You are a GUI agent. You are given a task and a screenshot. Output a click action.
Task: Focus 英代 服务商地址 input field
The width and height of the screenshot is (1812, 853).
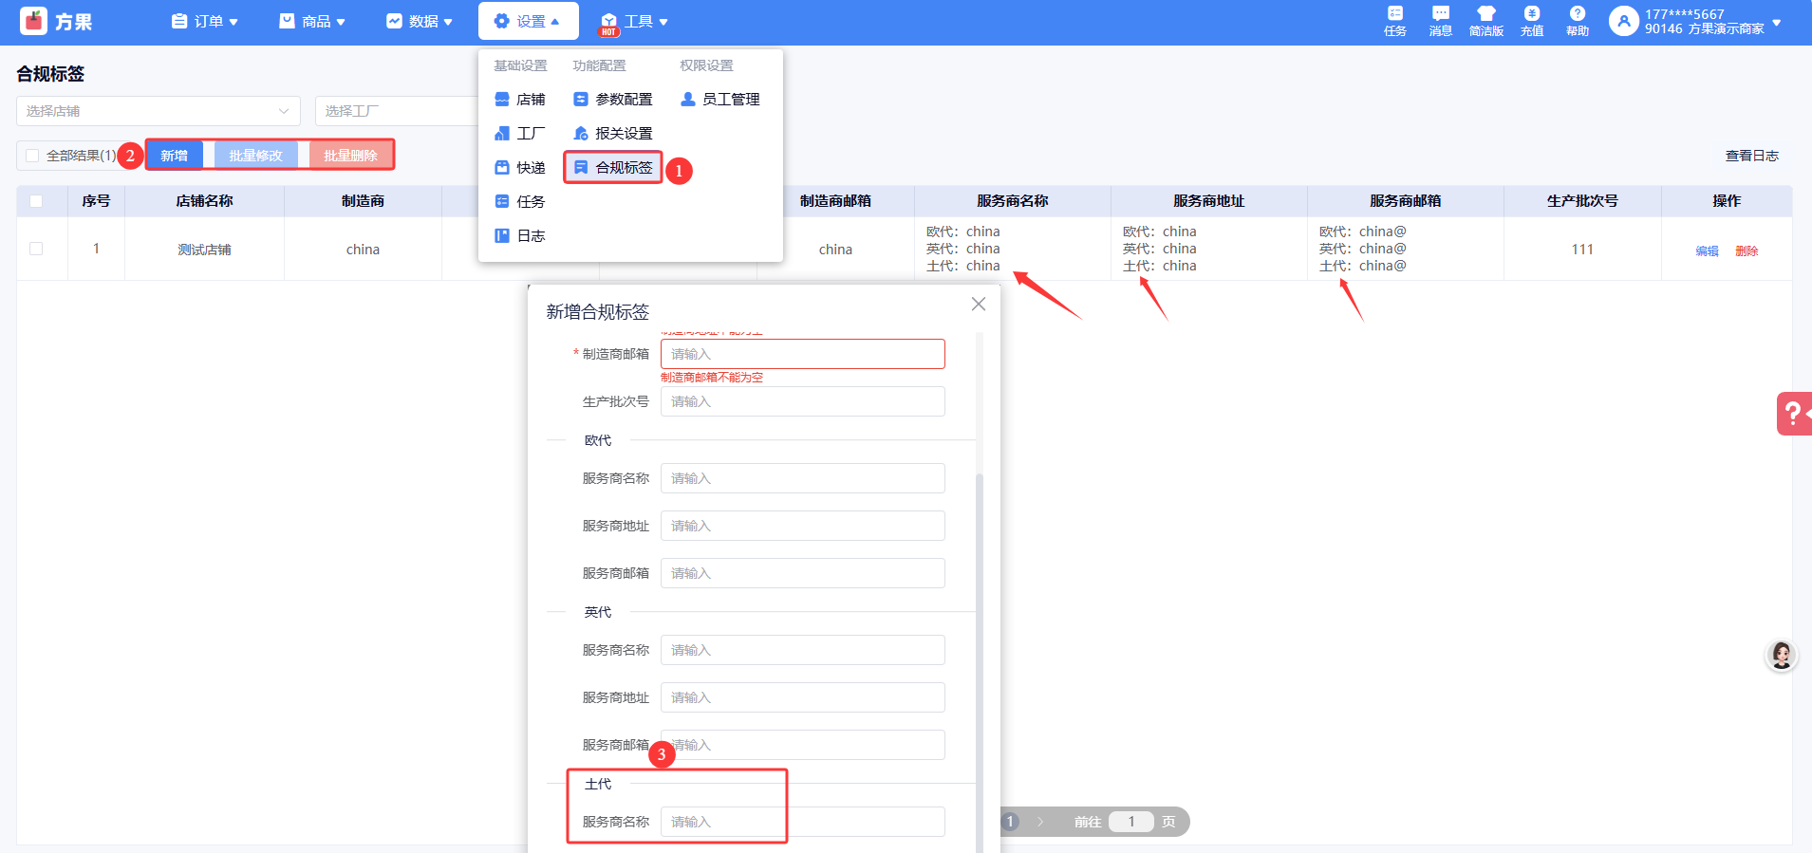point(803,697)
